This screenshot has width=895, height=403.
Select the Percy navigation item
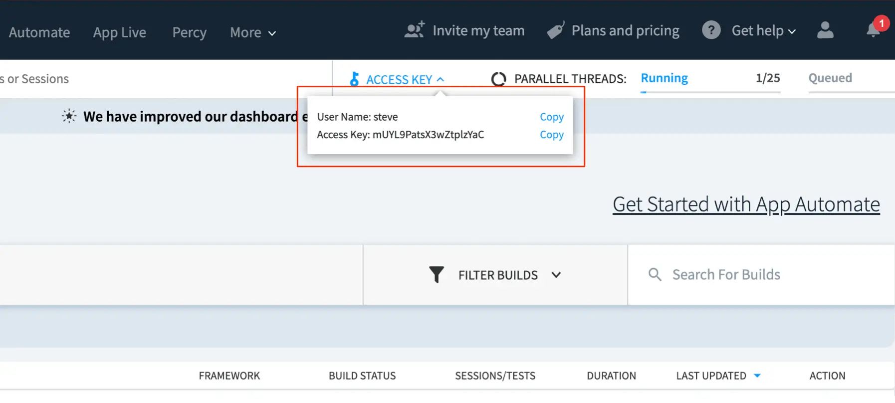click(189, 33)
